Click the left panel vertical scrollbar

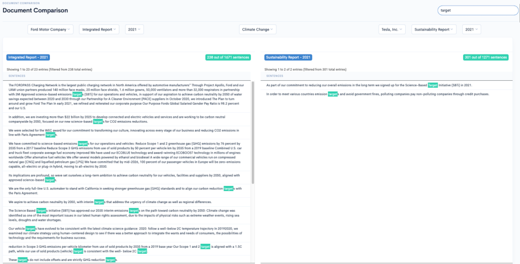(x=253, y=137)
